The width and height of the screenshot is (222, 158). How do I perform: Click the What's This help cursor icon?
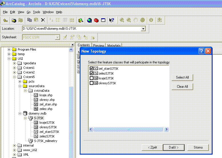(111, 20)
